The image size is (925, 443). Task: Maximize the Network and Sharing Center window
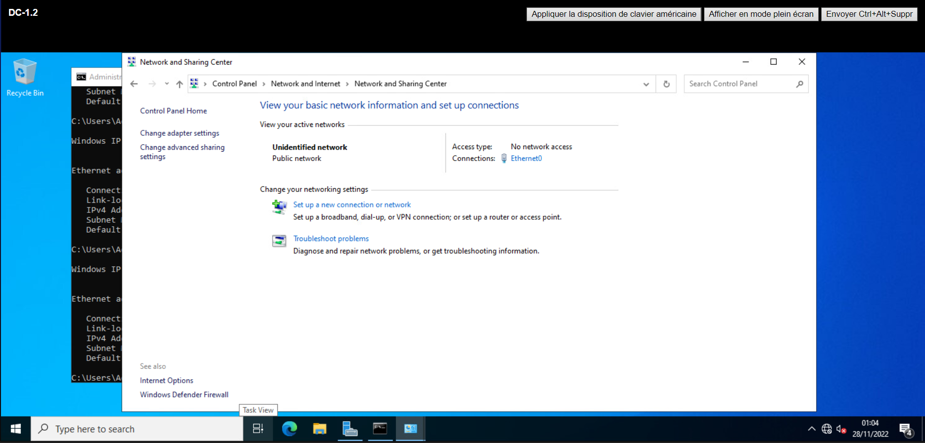coord(774,62)
